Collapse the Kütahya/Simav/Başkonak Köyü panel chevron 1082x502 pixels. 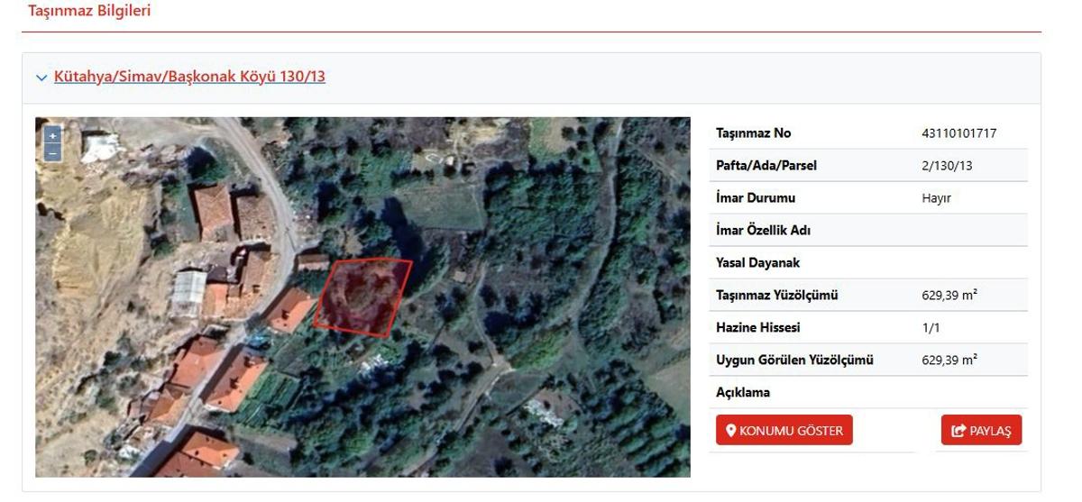coord(41,78)
